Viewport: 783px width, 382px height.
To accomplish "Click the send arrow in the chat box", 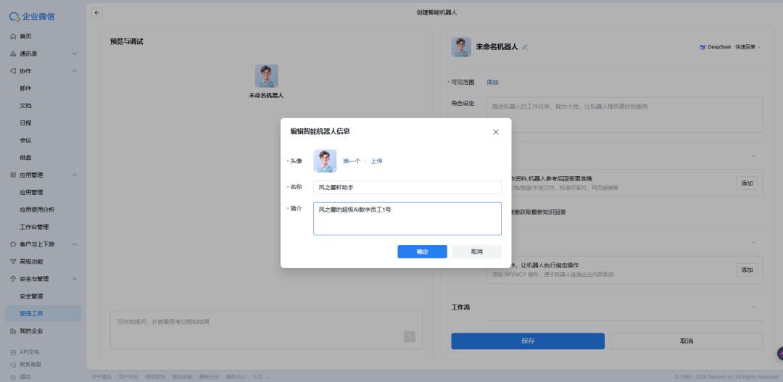I will 410,336.
